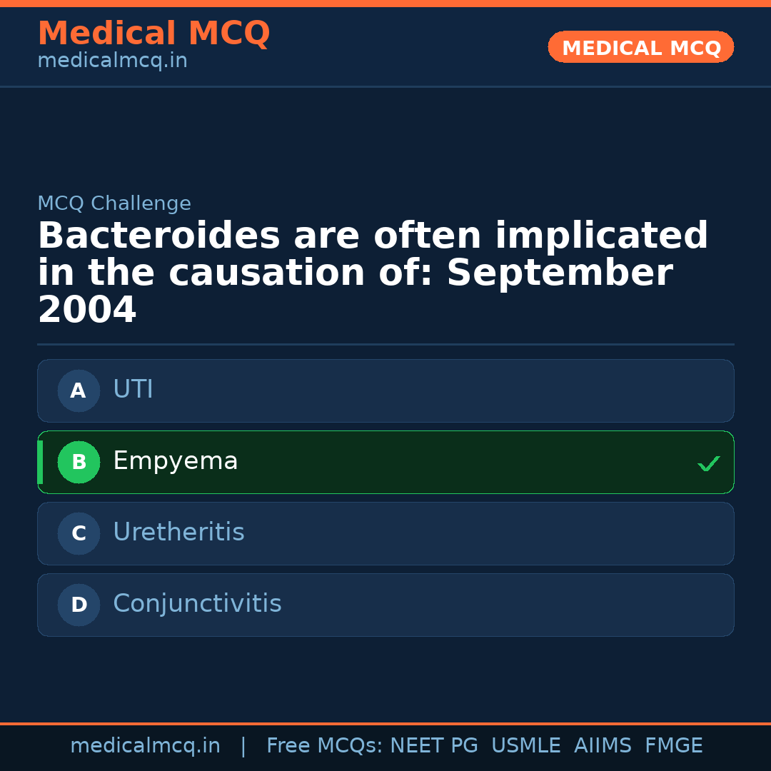
Task: Click the "MCQ Challenge" label
Action: [114, 203]
